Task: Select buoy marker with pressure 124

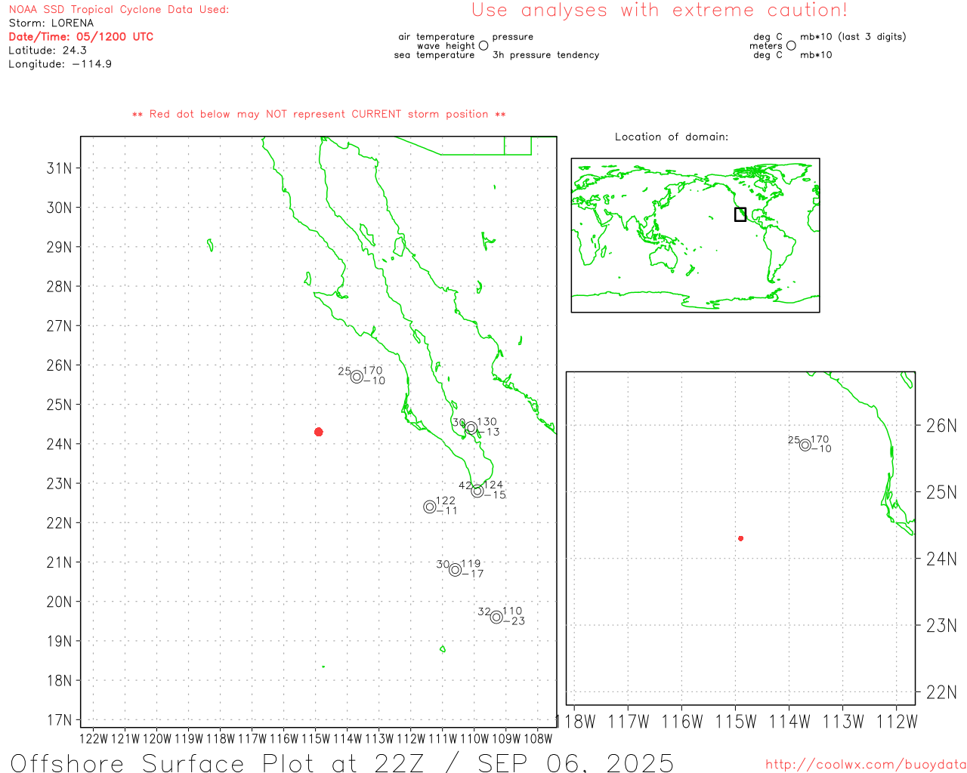Action: [477, 491]
